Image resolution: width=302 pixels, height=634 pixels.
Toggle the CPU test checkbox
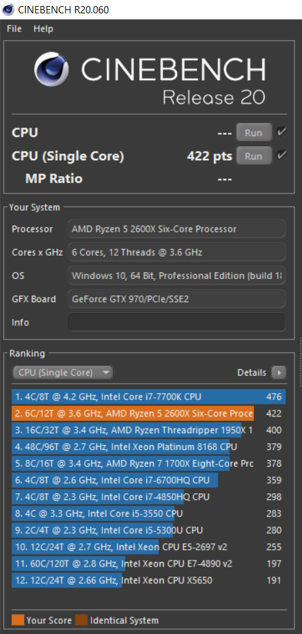282,132
